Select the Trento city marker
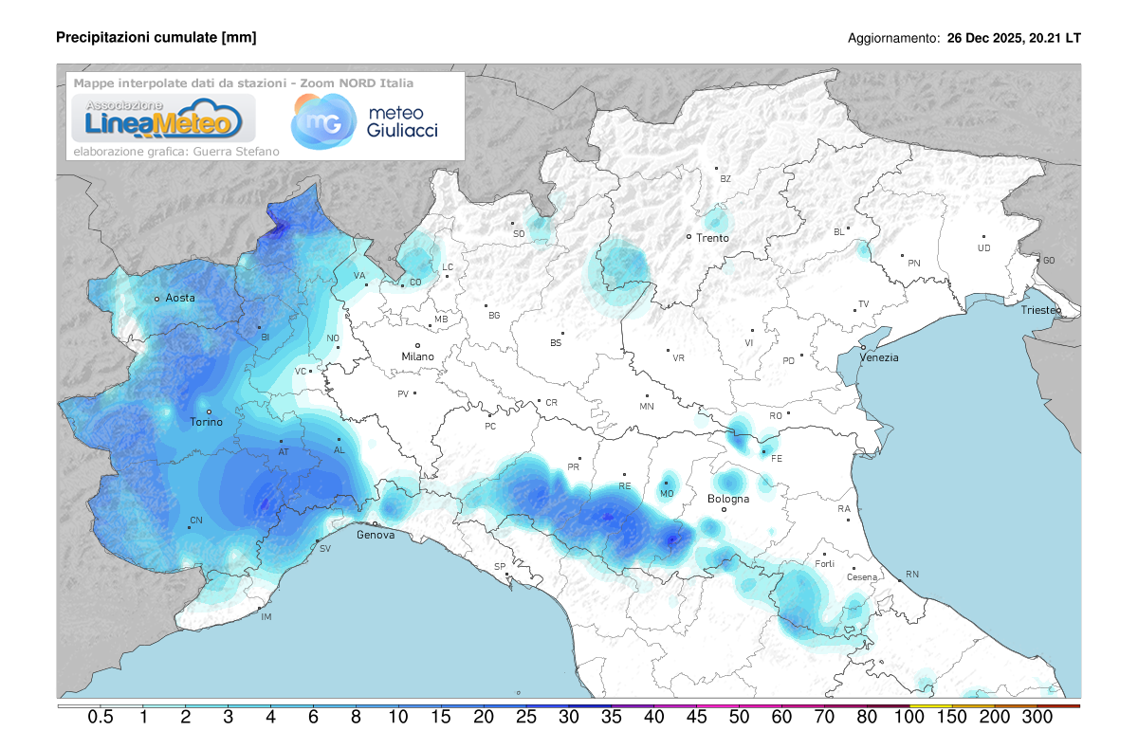Viewport: 1138px width, 749px height. [x=689, y=236]
